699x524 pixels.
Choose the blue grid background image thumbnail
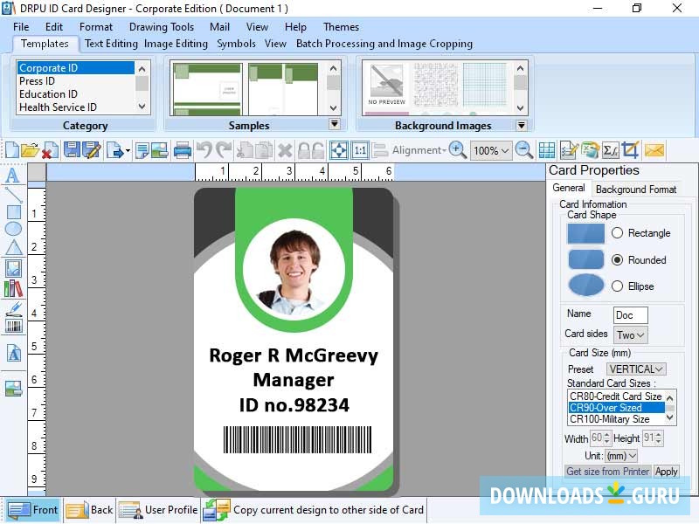(x=485, y=84)
